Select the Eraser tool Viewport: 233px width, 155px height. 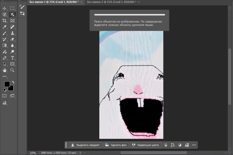12,39
